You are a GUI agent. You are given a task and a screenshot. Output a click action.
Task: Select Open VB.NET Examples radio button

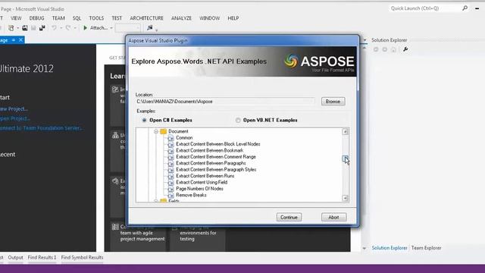coord(238,120)
